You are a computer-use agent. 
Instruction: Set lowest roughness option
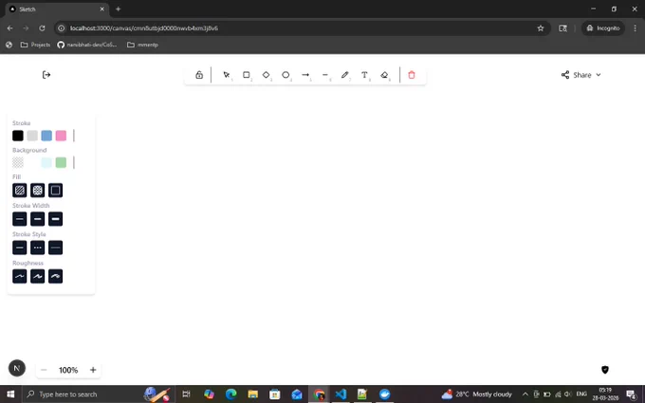tap(19, 276)
